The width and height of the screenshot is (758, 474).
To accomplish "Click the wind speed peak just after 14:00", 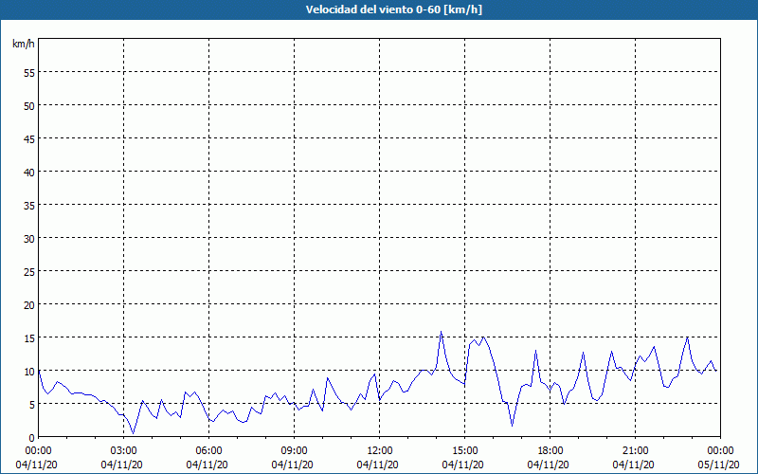I will click(x=441, y=332).
